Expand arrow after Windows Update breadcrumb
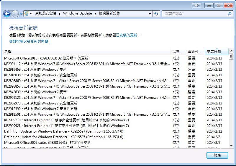 click(x=95, y=14)
